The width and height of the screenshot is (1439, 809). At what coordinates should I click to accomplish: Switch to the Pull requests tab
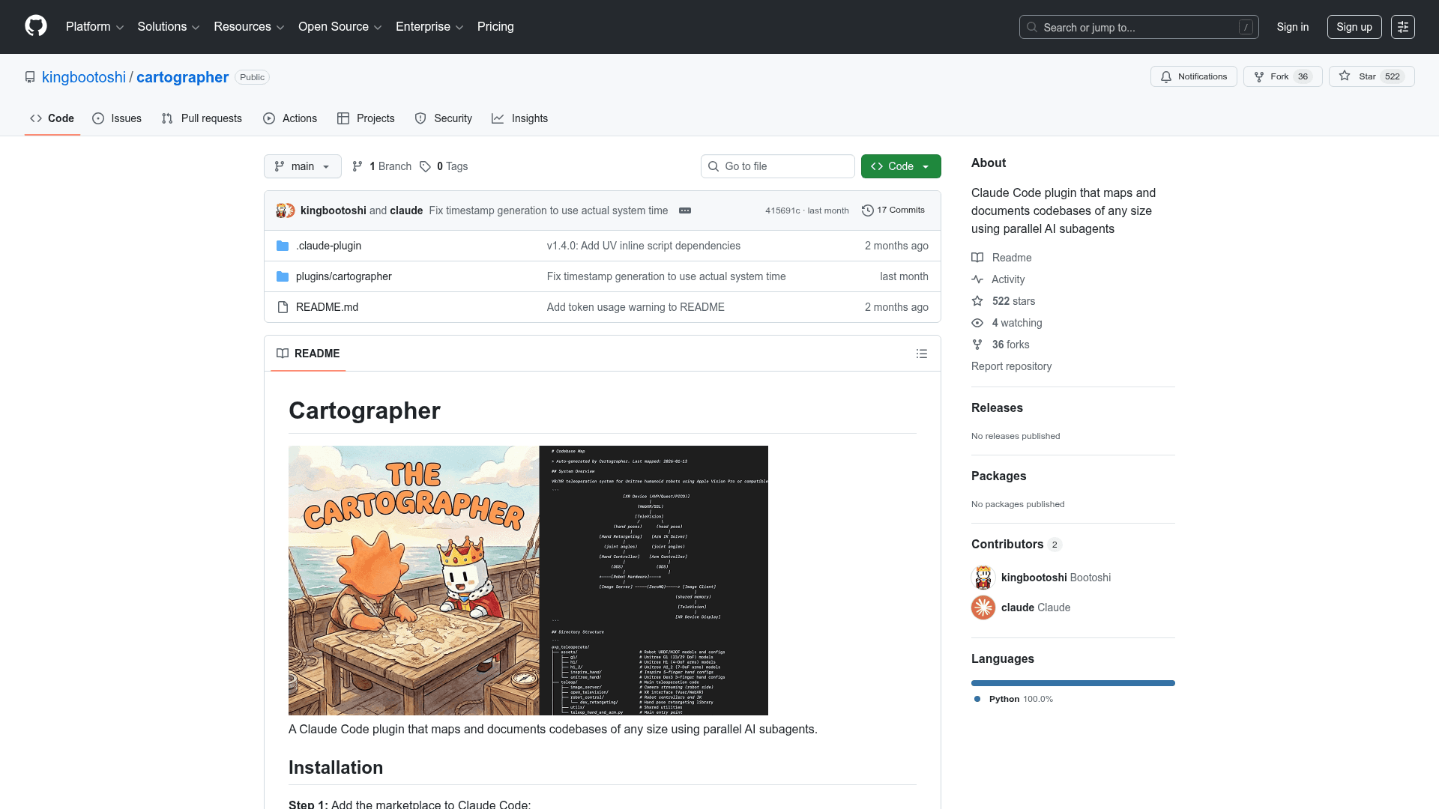point(202,118)
